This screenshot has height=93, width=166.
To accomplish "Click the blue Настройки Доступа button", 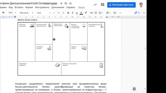I will point(121,5).
